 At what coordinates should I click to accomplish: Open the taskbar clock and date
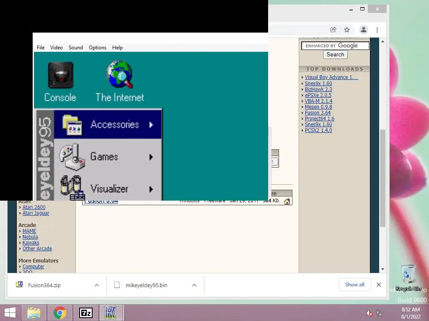(411, 313)
